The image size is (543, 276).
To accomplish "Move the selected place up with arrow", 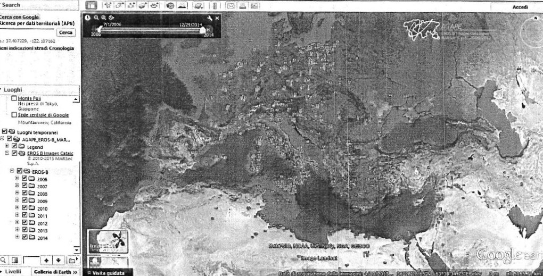I will click(x=46, y=260).
